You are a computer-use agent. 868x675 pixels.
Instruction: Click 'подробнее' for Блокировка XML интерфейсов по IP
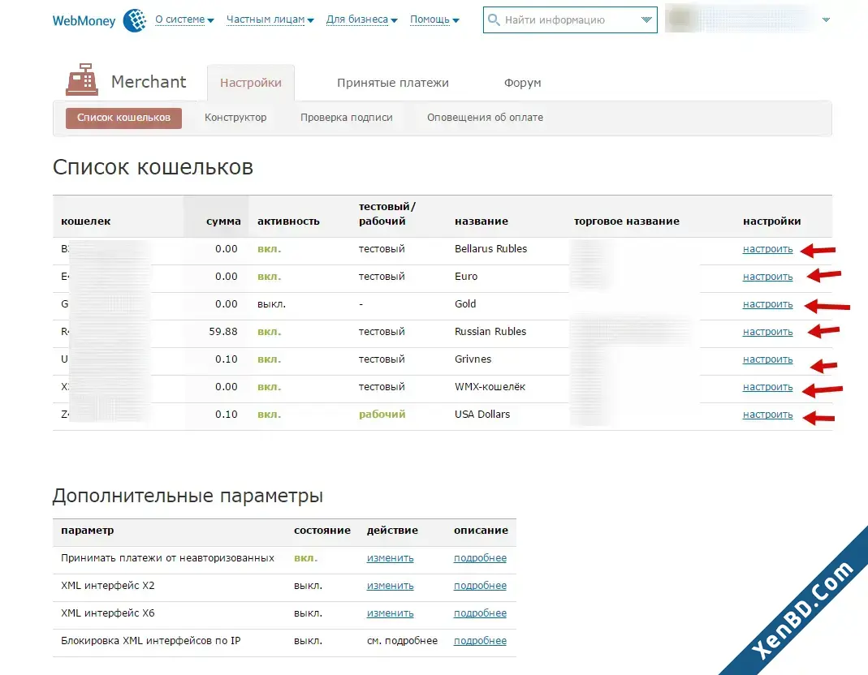pos(480,641)
